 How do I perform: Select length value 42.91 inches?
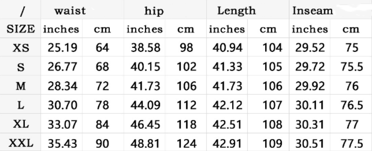pos(227,143)
